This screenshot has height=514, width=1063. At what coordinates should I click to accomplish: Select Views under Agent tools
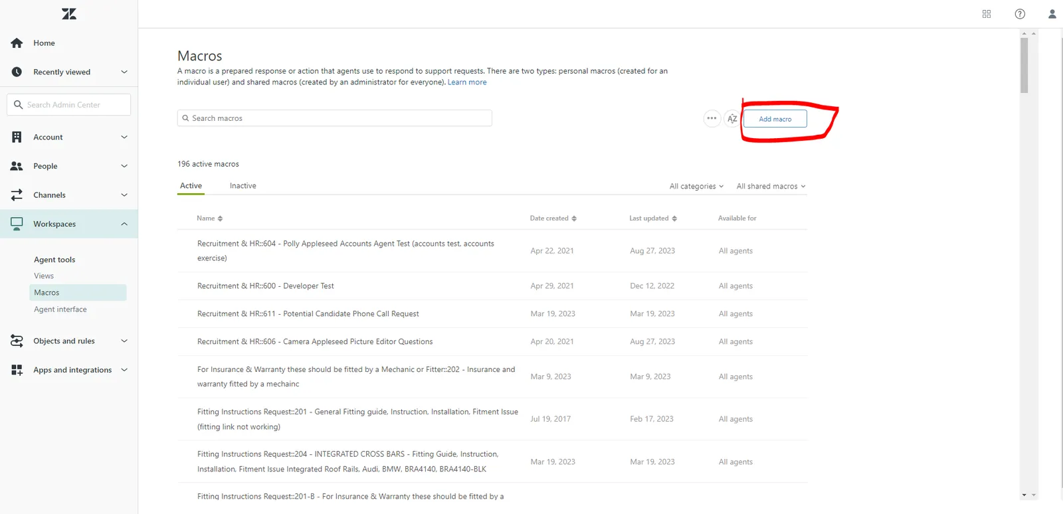click(44, 276)
